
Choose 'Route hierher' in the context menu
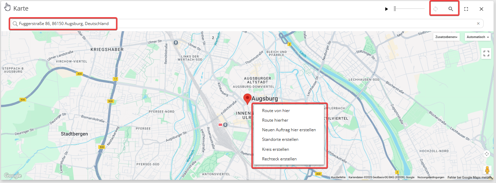coord(275,120)
